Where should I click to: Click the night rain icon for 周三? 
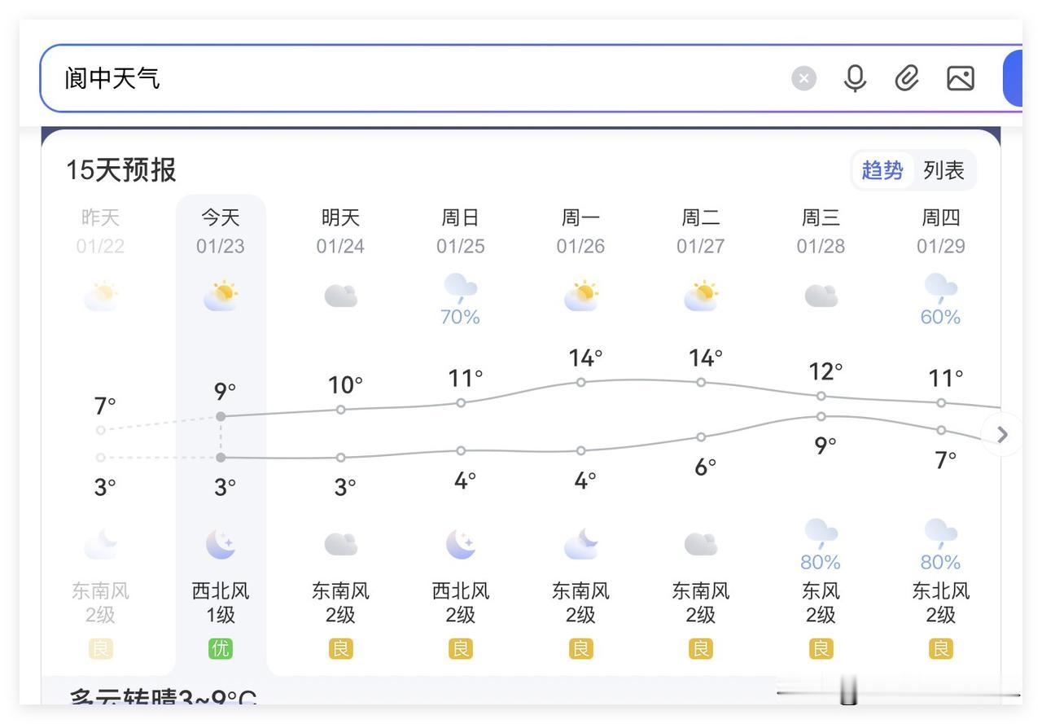click(821, 534)
